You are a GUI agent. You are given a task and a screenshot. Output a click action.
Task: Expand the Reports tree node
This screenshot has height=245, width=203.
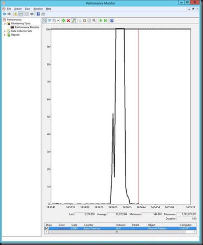click(x=5, y=35)
